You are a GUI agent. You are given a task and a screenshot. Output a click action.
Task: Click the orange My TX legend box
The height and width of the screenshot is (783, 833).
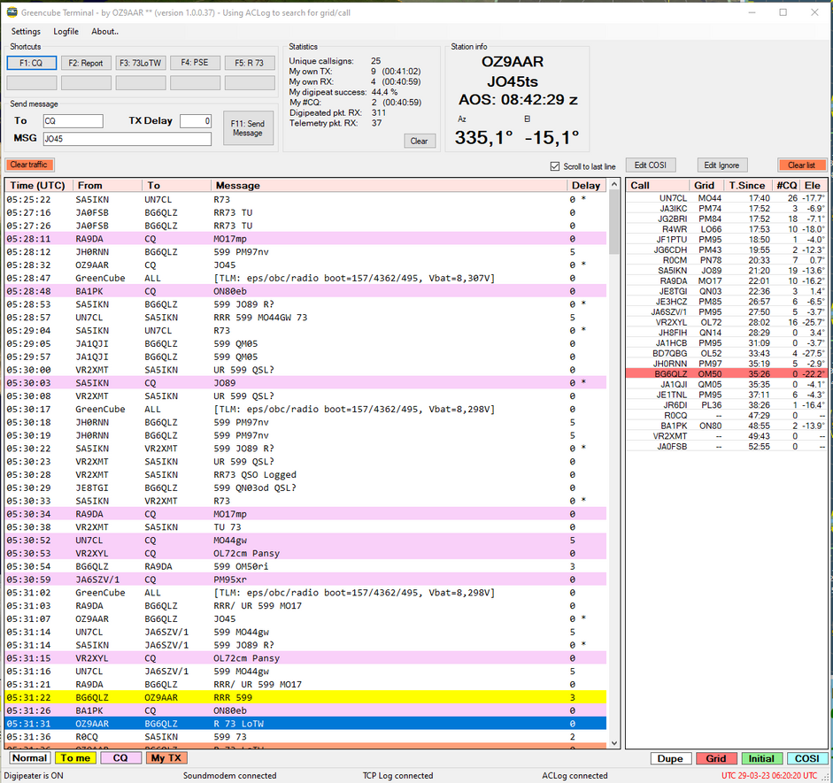coord(166,758)
